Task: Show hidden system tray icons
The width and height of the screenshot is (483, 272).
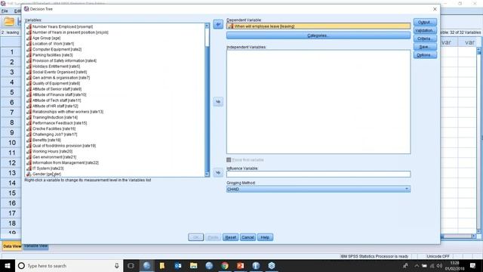Action: coord(417,266)
